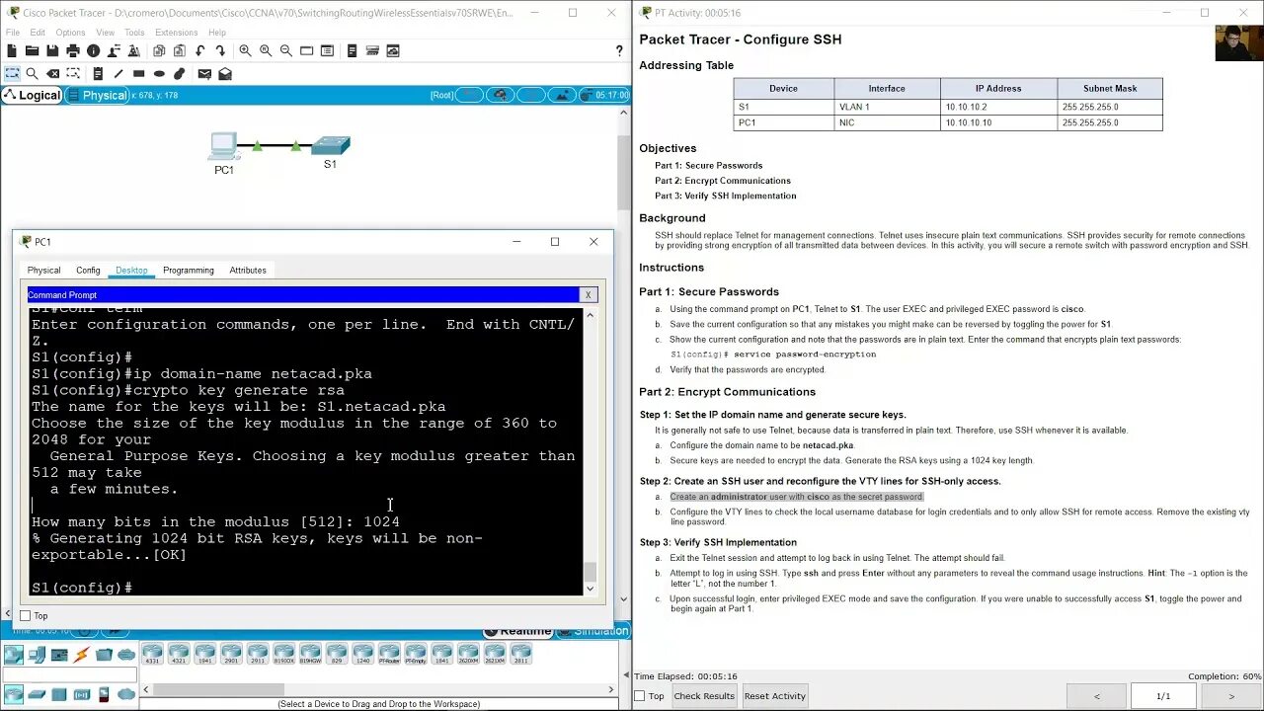Select the Delete tool
The width and height of the screenshot is (1264, 711).
[x=52, y=73]
